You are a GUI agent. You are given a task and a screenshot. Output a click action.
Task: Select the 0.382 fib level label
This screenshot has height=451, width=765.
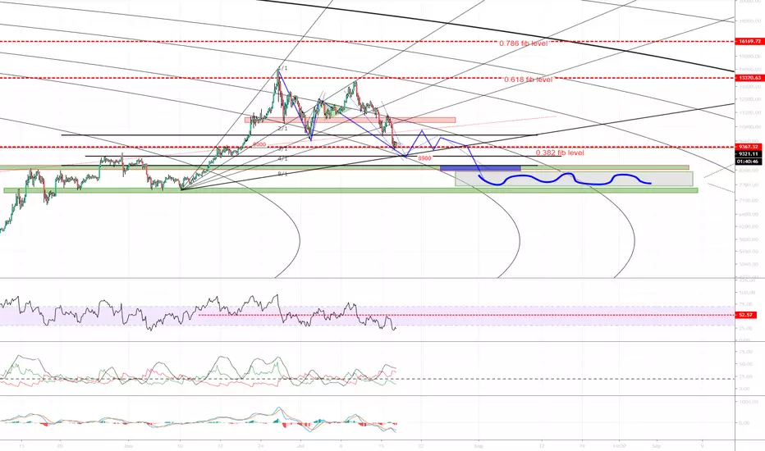(x=560, y=153)
